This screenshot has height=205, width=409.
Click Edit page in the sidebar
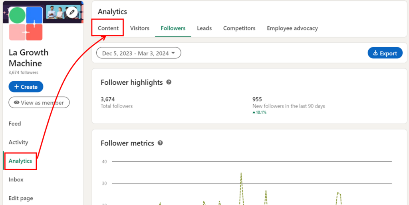pos(21,198)
